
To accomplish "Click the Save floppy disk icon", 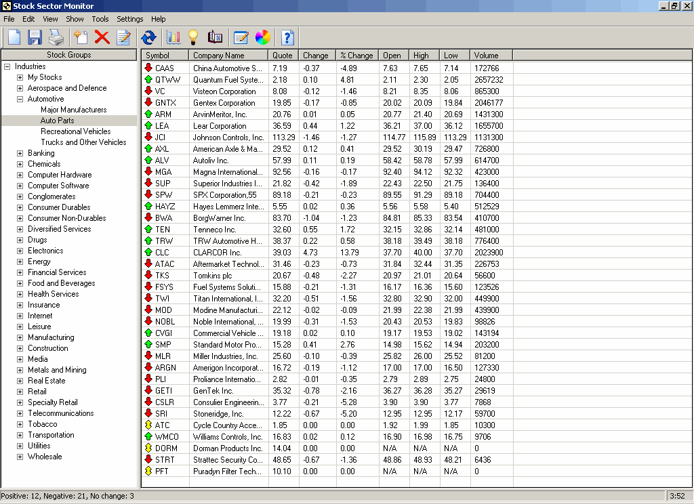I will 35,37.
